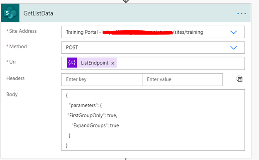Remove the ListEndpoint variable token
Image resolution: width=259 pixels, height=160 pixels.
pos(113,63)
